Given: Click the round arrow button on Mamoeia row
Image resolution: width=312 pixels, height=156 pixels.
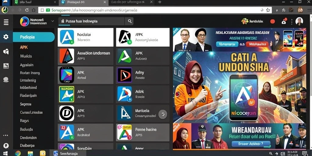Looking at the screenshot, I should tap(163, 115).
